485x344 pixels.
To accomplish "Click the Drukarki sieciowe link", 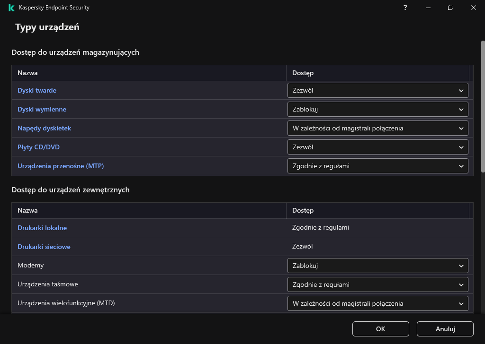I will tap(44, 247).
